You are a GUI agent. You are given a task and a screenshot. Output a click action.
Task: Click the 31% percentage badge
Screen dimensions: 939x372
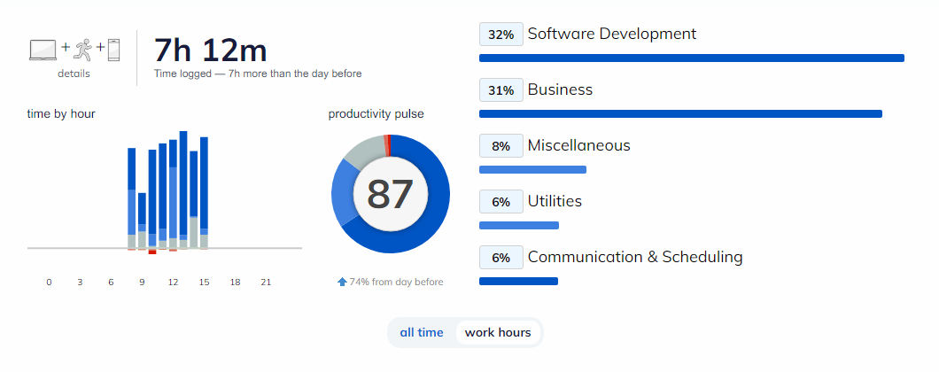(x=501, y=89)
